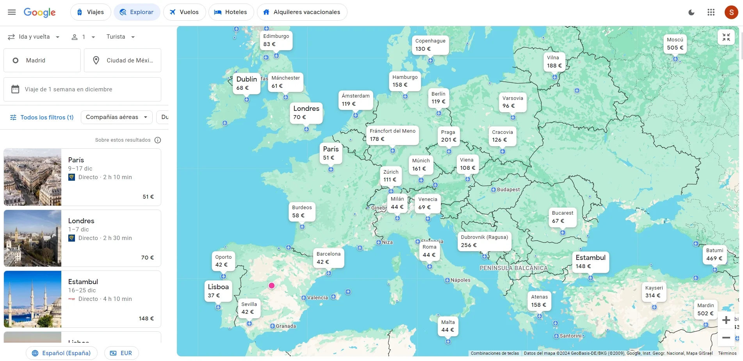This screenshot has width=743, height=361.
Task: Open Todos los filtros panel
Action: pos(41,117)
